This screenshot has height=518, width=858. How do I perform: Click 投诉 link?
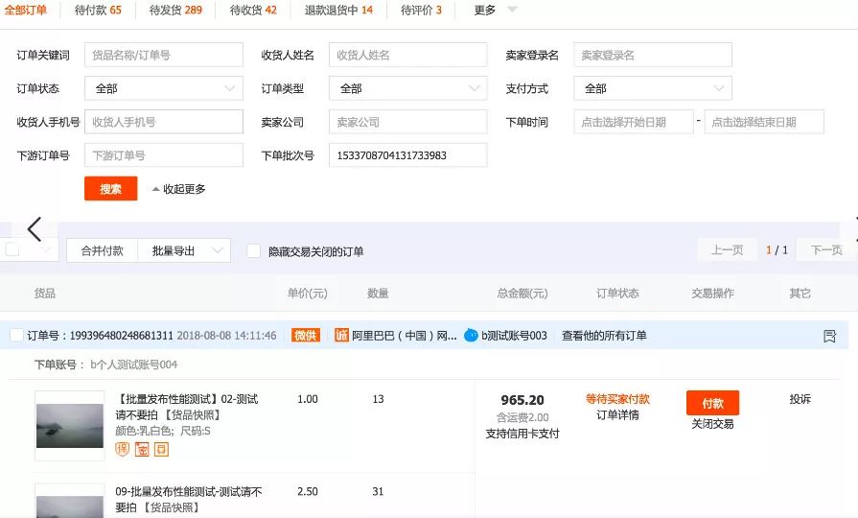pos(800,399)
